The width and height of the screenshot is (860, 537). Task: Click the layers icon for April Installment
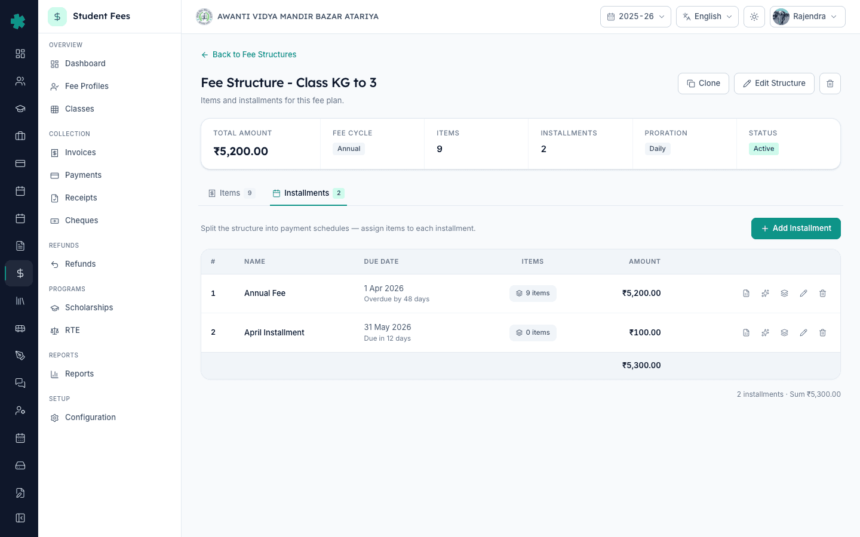click(784, 333)
